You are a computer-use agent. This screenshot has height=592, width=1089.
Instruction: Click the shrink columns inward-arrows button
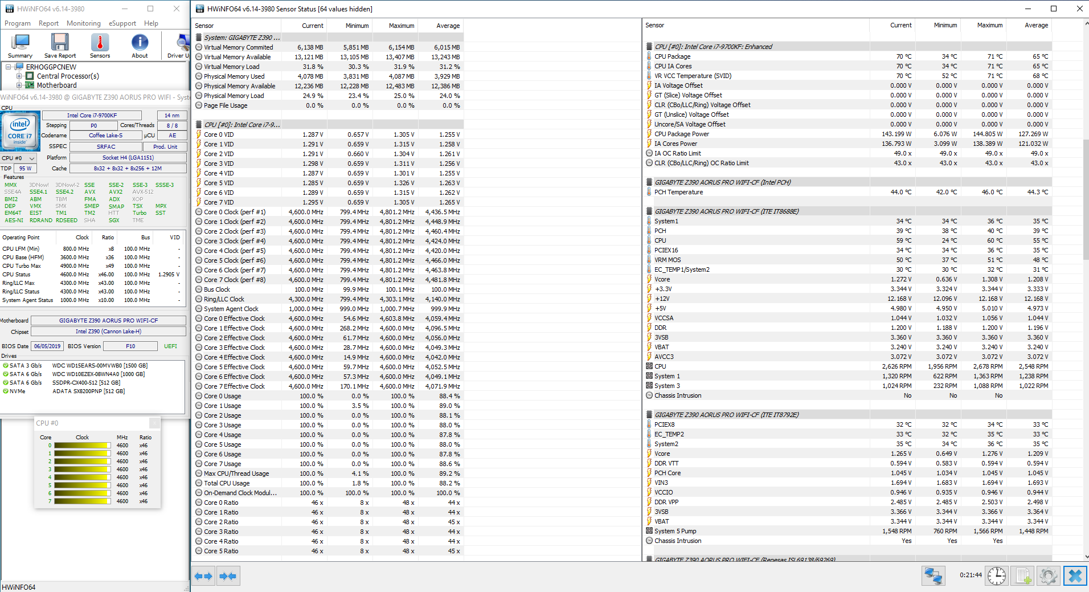228,576
